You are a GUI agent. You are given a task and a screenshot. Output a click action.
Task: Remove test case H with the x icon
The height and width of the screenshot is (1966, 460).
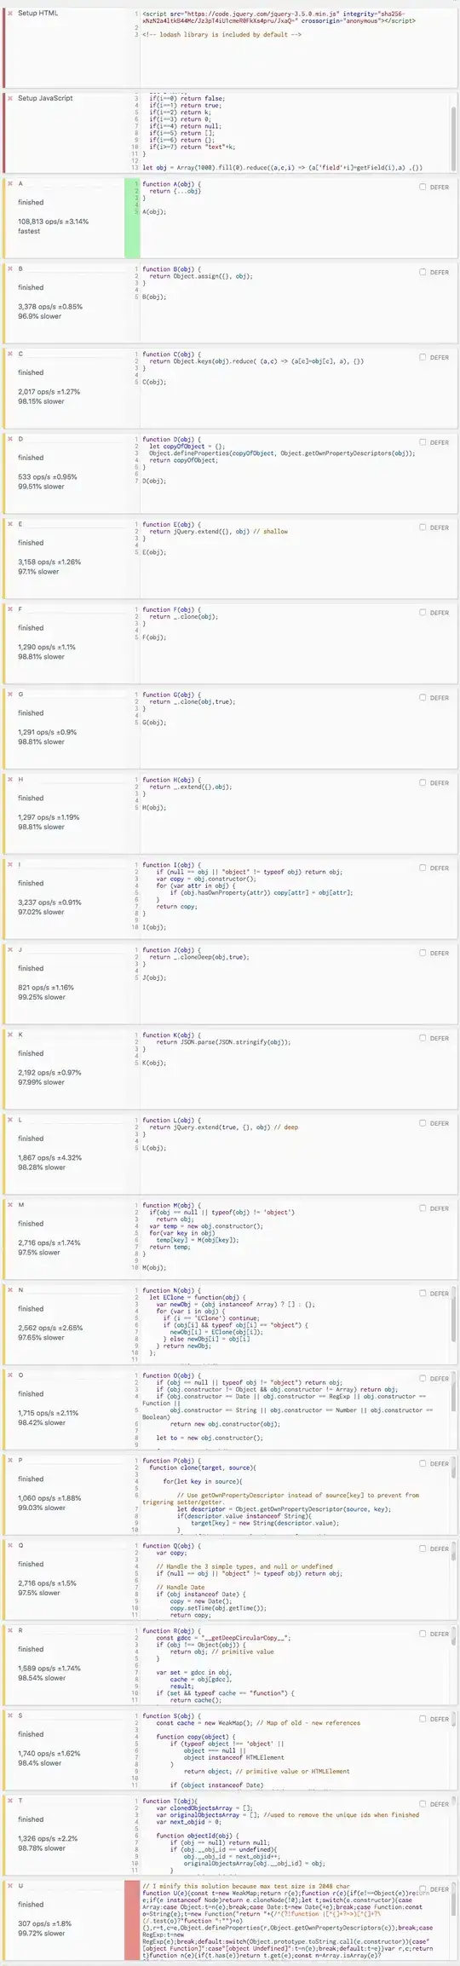(x=10, y=780)
